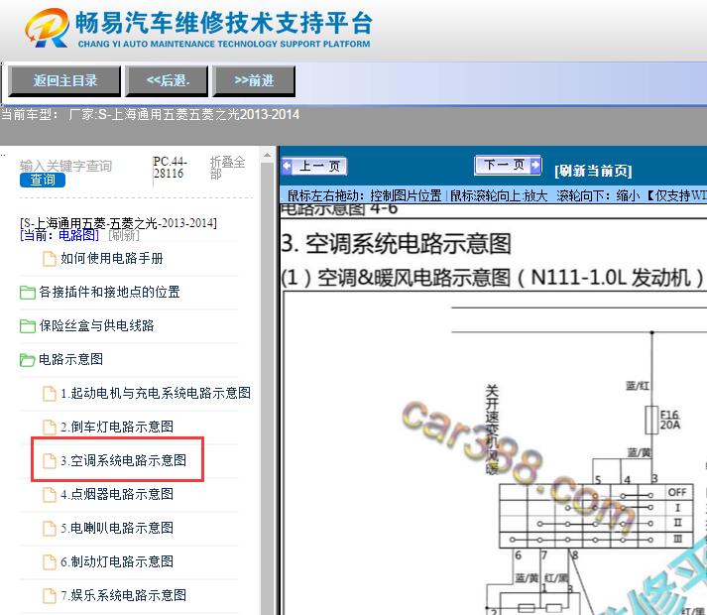Click the [S-上海通用五菱-五菱之光-2013-2014] heading

[118, 223]
